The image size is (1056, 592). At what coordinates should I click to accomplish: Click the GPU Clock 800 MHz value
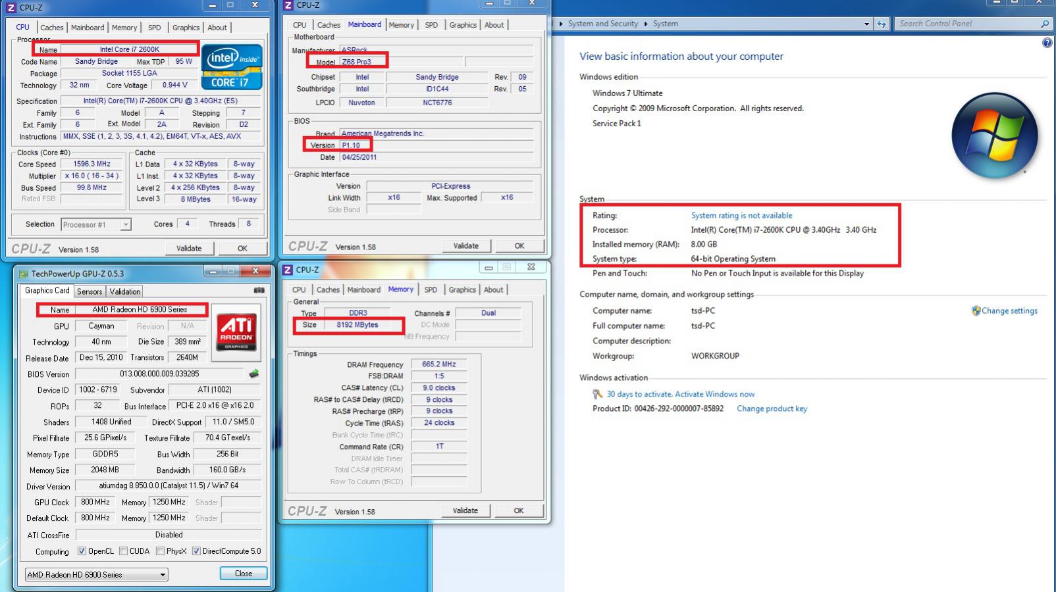95,502
